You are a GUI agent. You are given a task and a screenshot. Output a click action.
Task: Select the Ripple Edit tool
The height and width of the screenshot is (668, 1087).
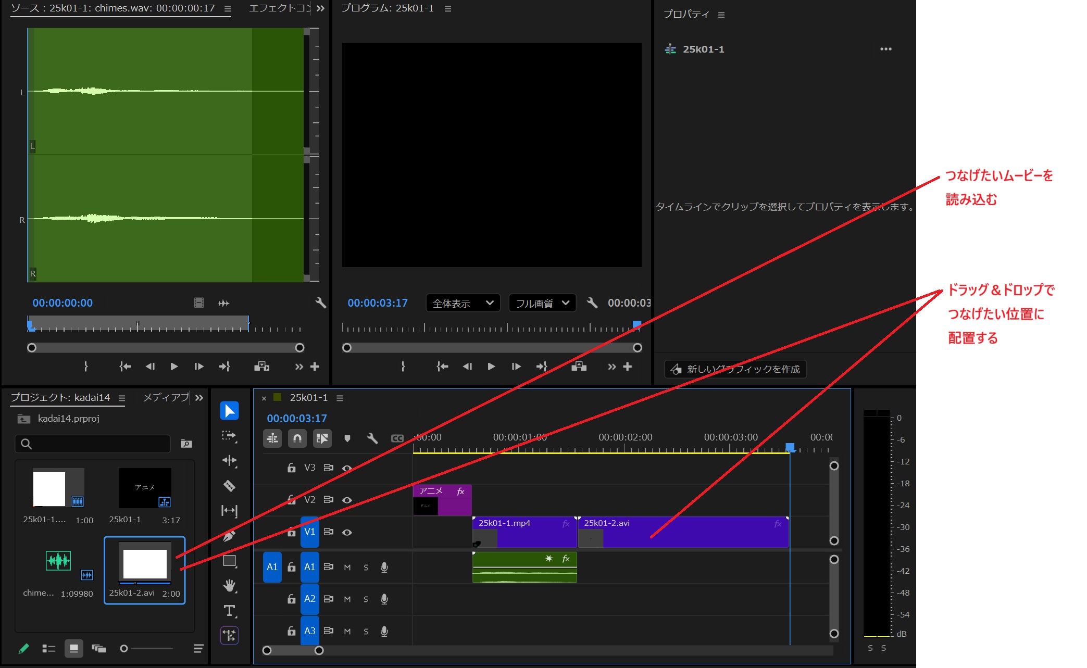pyautogui.click(x=229, y=460)
